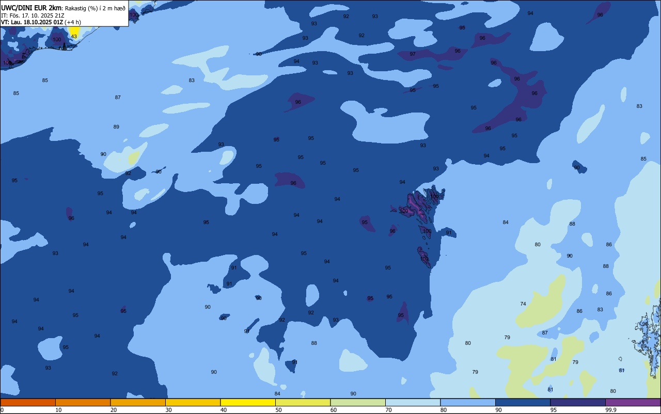The width and height of the screenshot is (661, 414).
Task: Select the 80–90 light blue legend swatch
Action: (x=468, y=403)
